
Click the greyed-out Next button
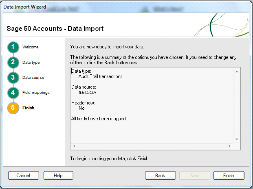194,176
